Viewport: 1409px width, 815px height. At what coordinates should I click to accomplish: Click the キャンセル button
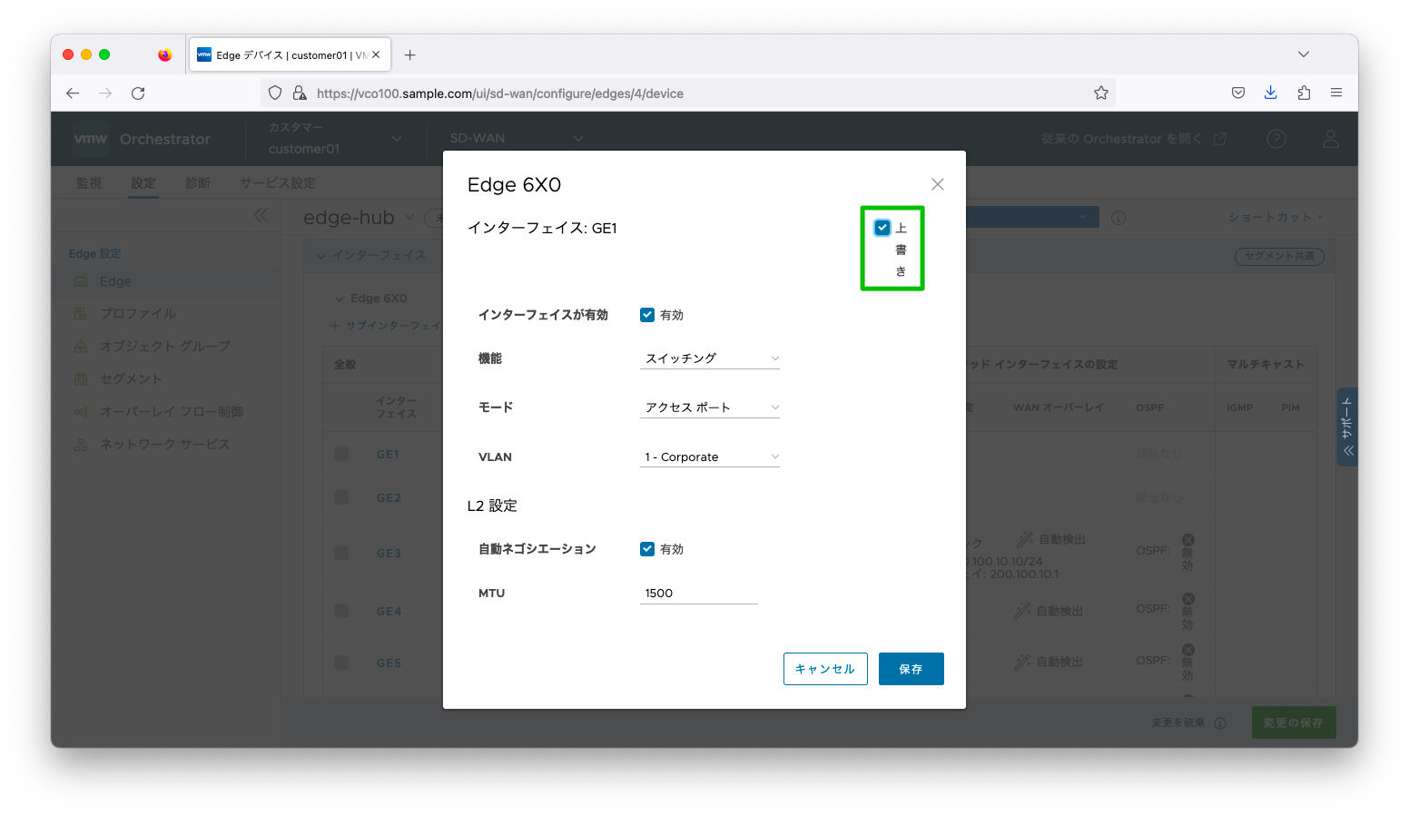(825, 669)
